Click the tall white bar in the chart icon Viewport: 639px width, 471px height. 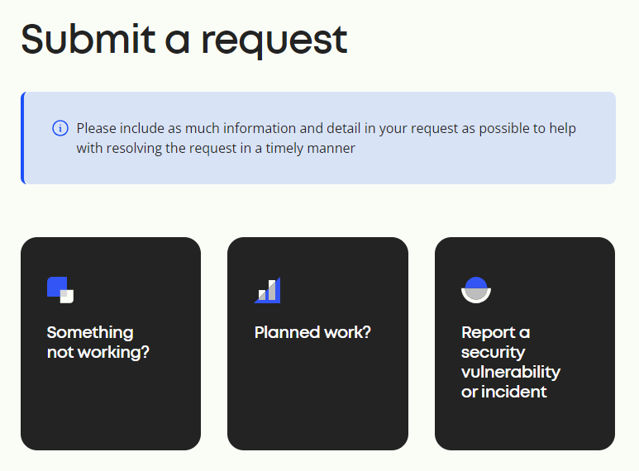point(272,290)
